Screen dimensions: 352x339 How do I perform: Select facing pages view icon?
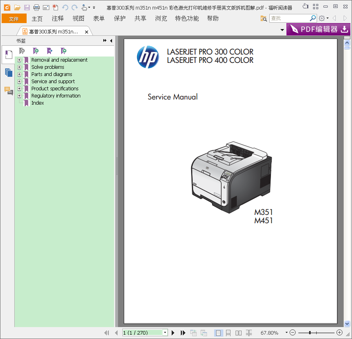(x=238, y=333)
